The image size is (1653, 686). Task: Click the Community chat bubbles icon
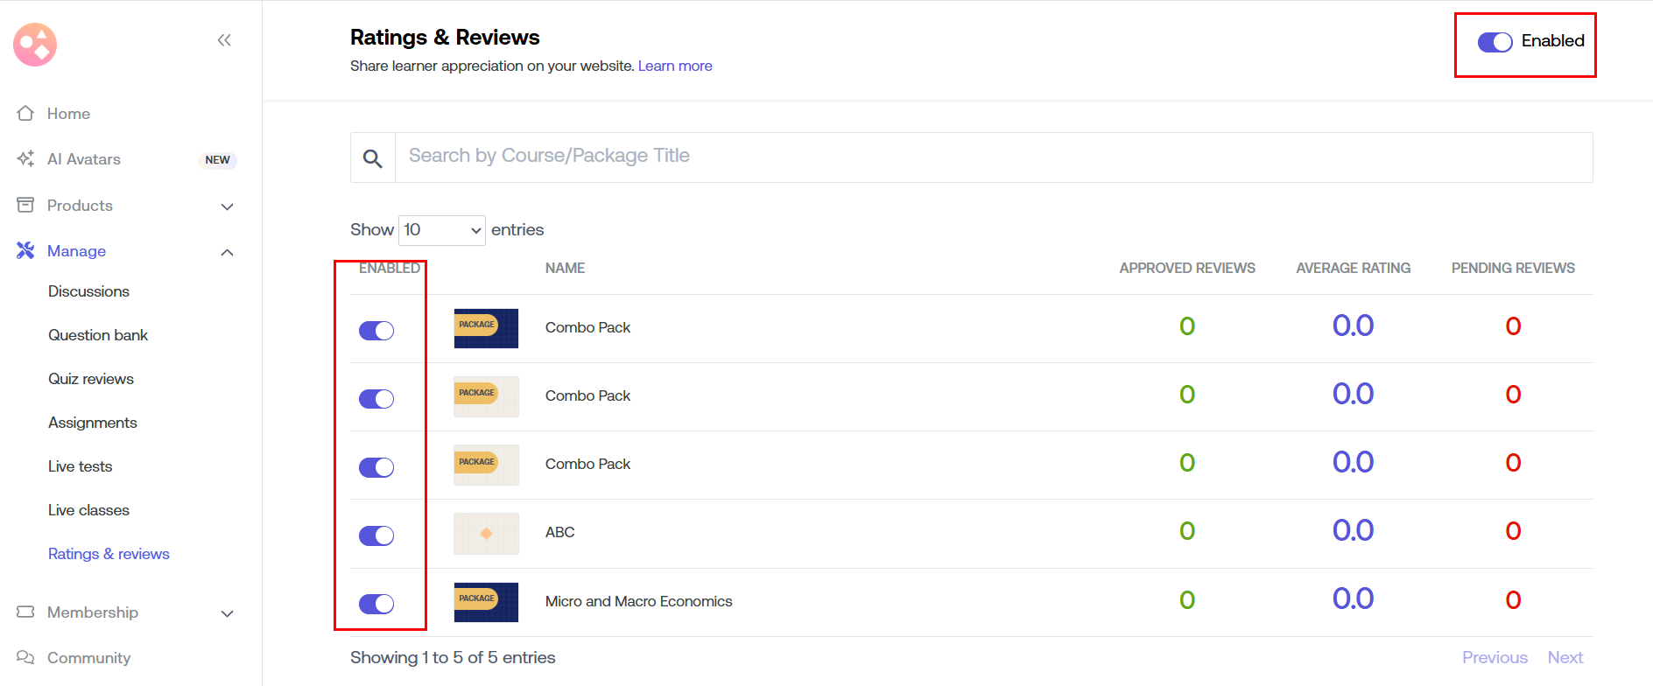click(x=25, y=658)
